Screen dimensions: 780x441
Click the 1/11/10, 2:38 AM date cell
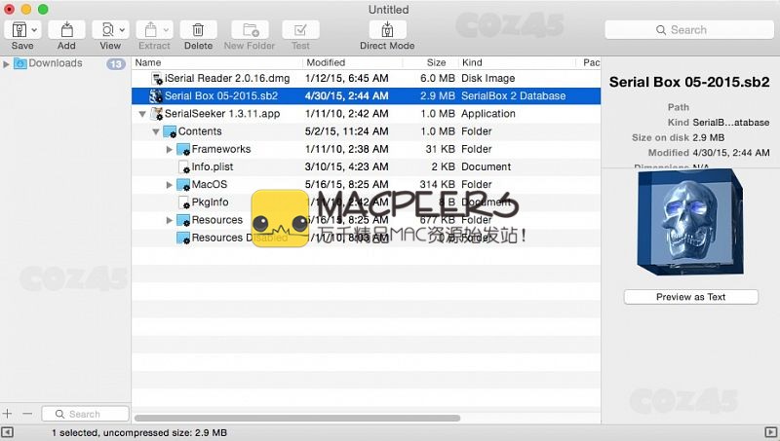pyautogui.click(x=347, y=149)
